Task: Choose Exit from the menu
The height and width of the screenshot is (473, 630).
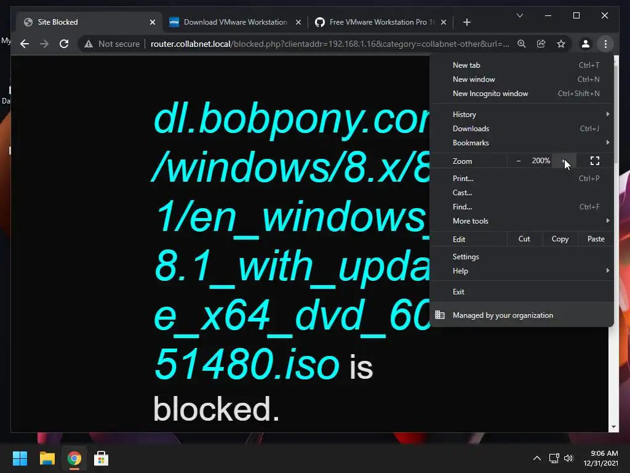Action: 522,292
